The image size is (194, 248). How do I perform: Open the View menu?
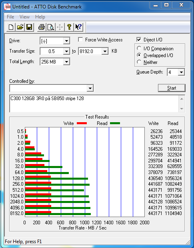coord(24,17)
